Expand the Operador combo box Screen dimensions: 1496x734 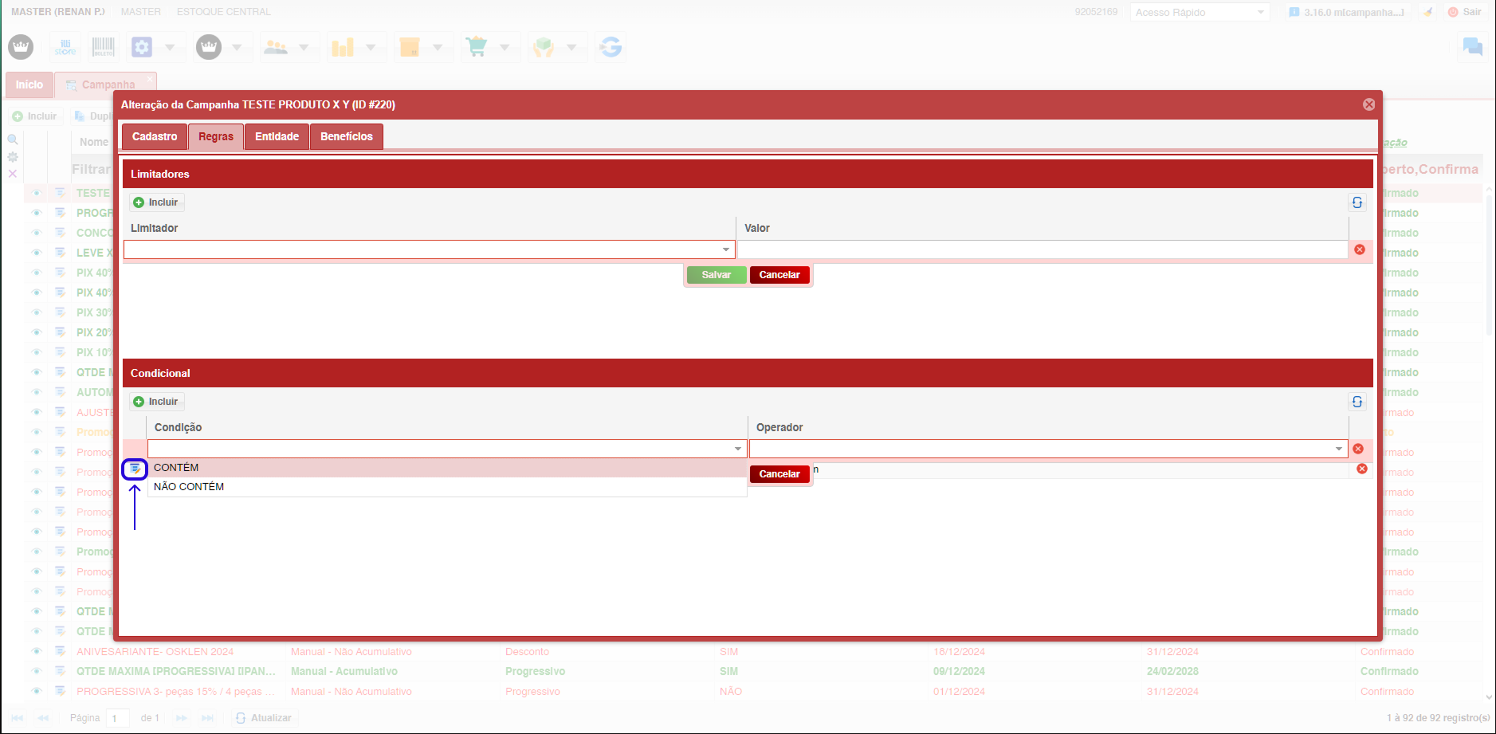pos(1338,449)
